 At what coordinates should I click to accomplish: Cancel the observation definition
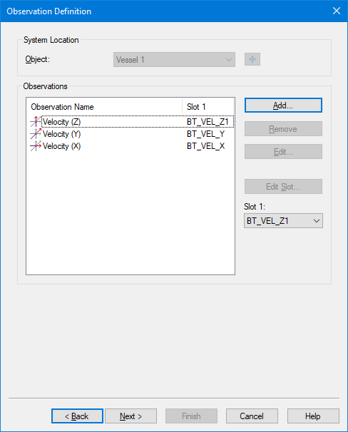pyautogui.click(x=252, y=416)
